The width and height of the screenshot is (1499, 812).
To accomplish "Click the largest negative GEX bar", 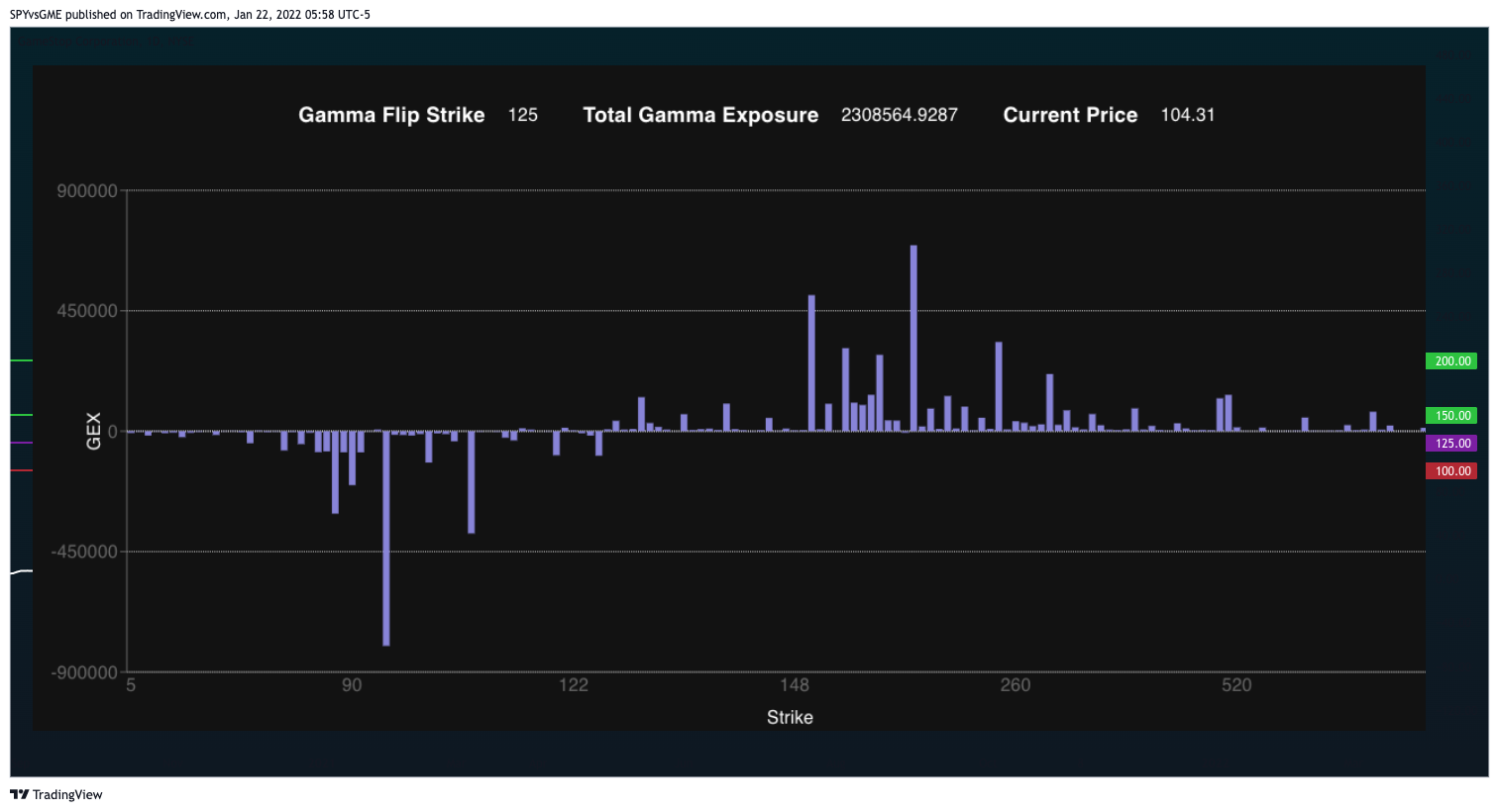I will [386, 539].
